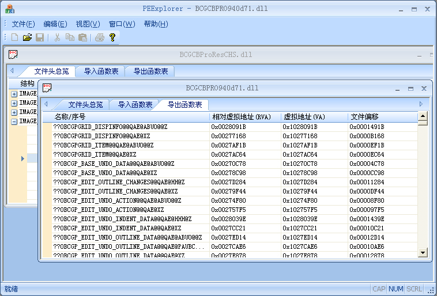Switch to 文件头总览 tab in BCGCBPRO940d71.dll window
Image resolution: width=437 pixels, height=296 pixels.
click(85, 105)
